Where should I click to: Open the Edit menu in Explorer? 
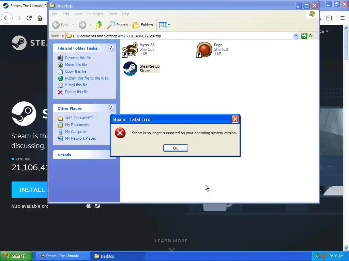[x=66, y=14]
